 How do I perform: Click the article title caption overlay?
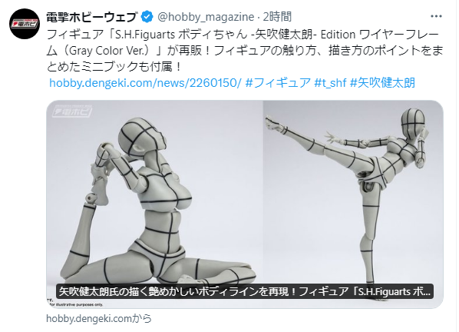pyautogui.click(x=244, y=291)
